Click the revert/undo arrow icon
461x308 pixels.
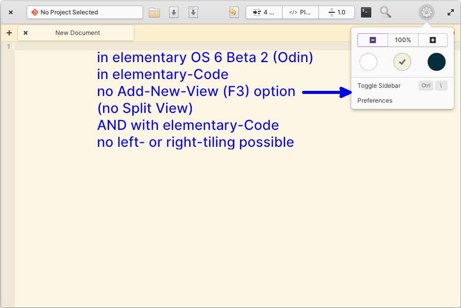(x=233, y=12)
